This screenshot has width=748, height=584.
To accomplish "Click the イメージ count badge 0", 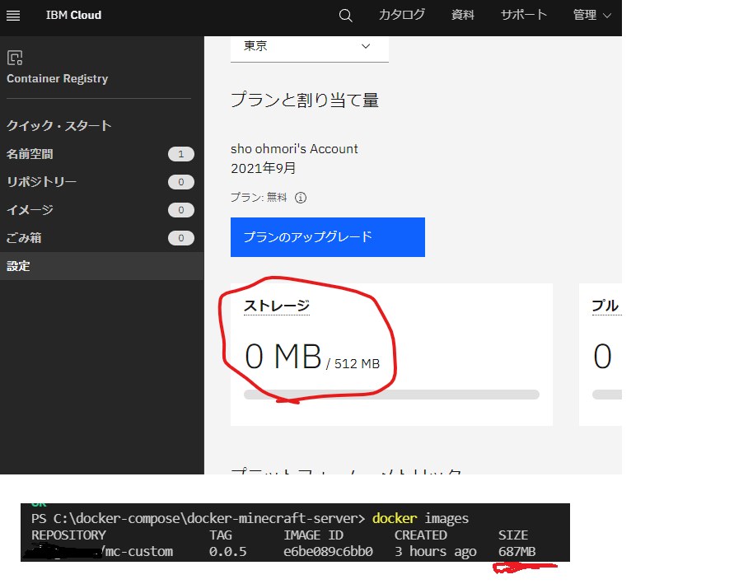I will 180,210.
